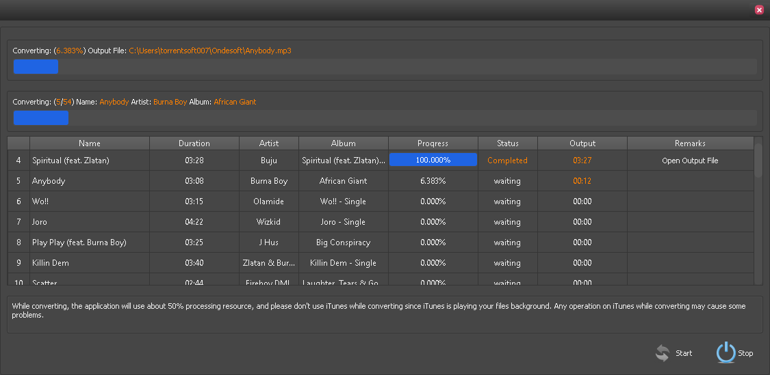Click the 100% progress bar for Spiritual
The width and height of the screenshot is (770, 375).
(433, 160)
